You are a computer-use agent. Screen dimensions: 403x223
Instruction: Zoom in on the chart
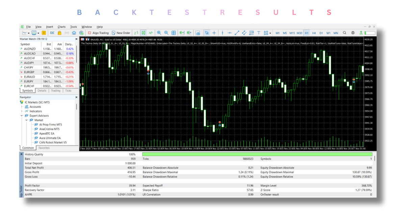point(159,33)
